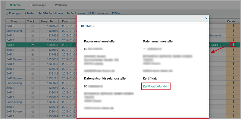241x119 pixels.
Task: Select Einsatz Nr. 1838000 cell
Action: coord(49,40)
